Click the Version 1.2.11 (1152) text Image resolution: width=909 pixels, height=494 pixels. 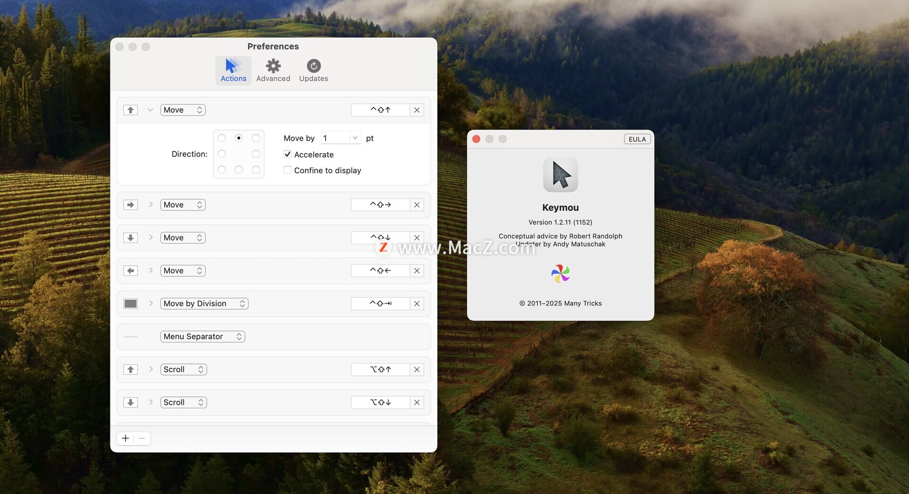561,222
